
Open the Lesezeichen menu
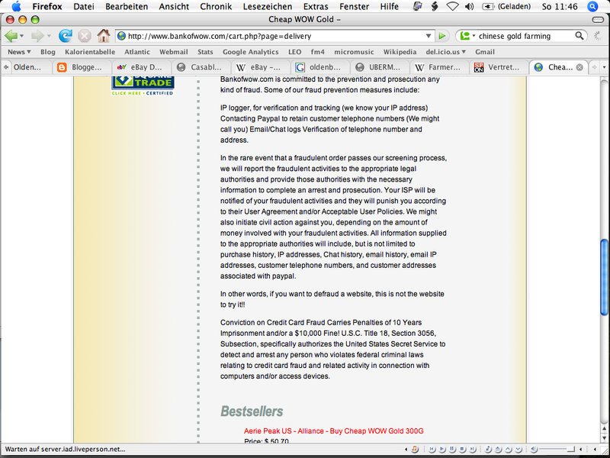coord(268,6)
